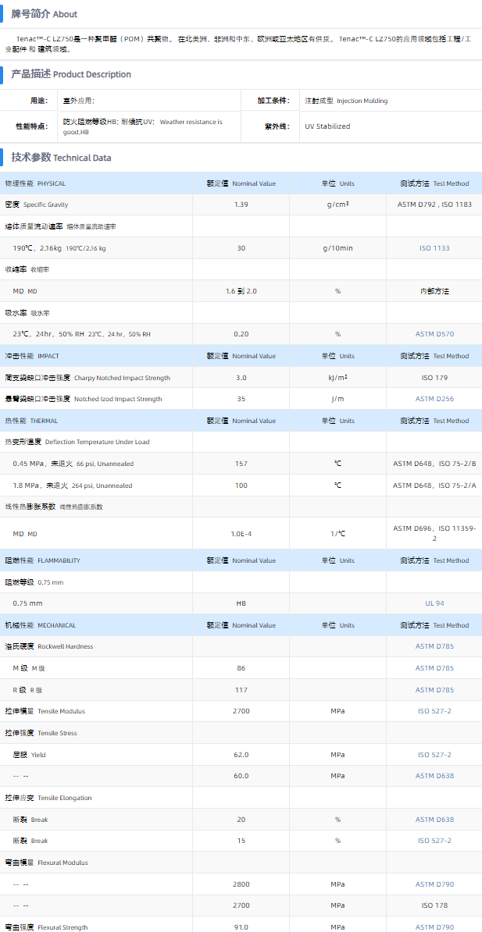This screenshot has width=482, height=932.
Task: Click the 内部方法 test method cell
Action: (x=434, y=290)
